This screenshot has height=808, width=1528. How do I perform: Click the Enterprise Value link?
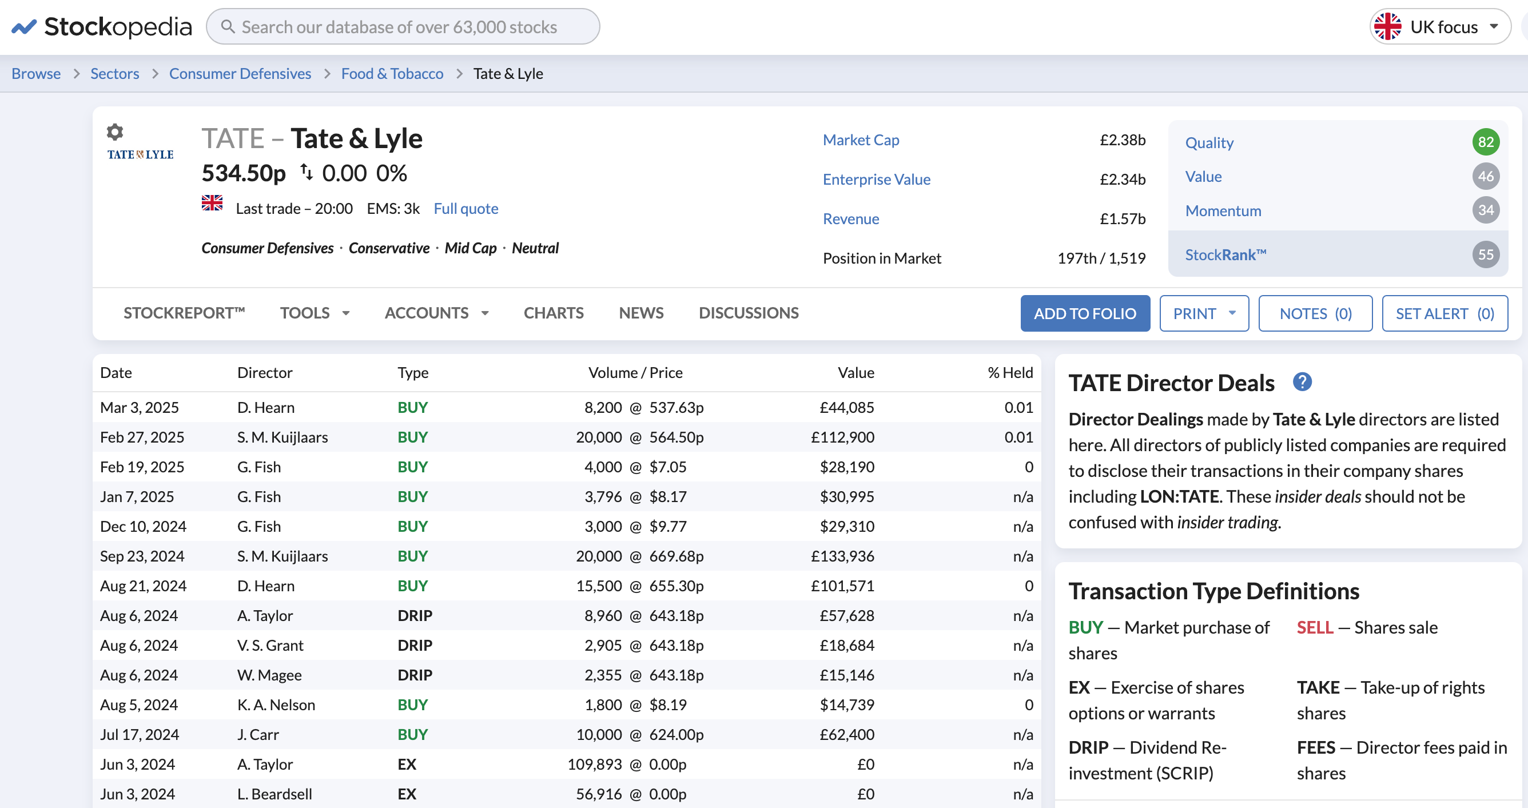[876, 179]
